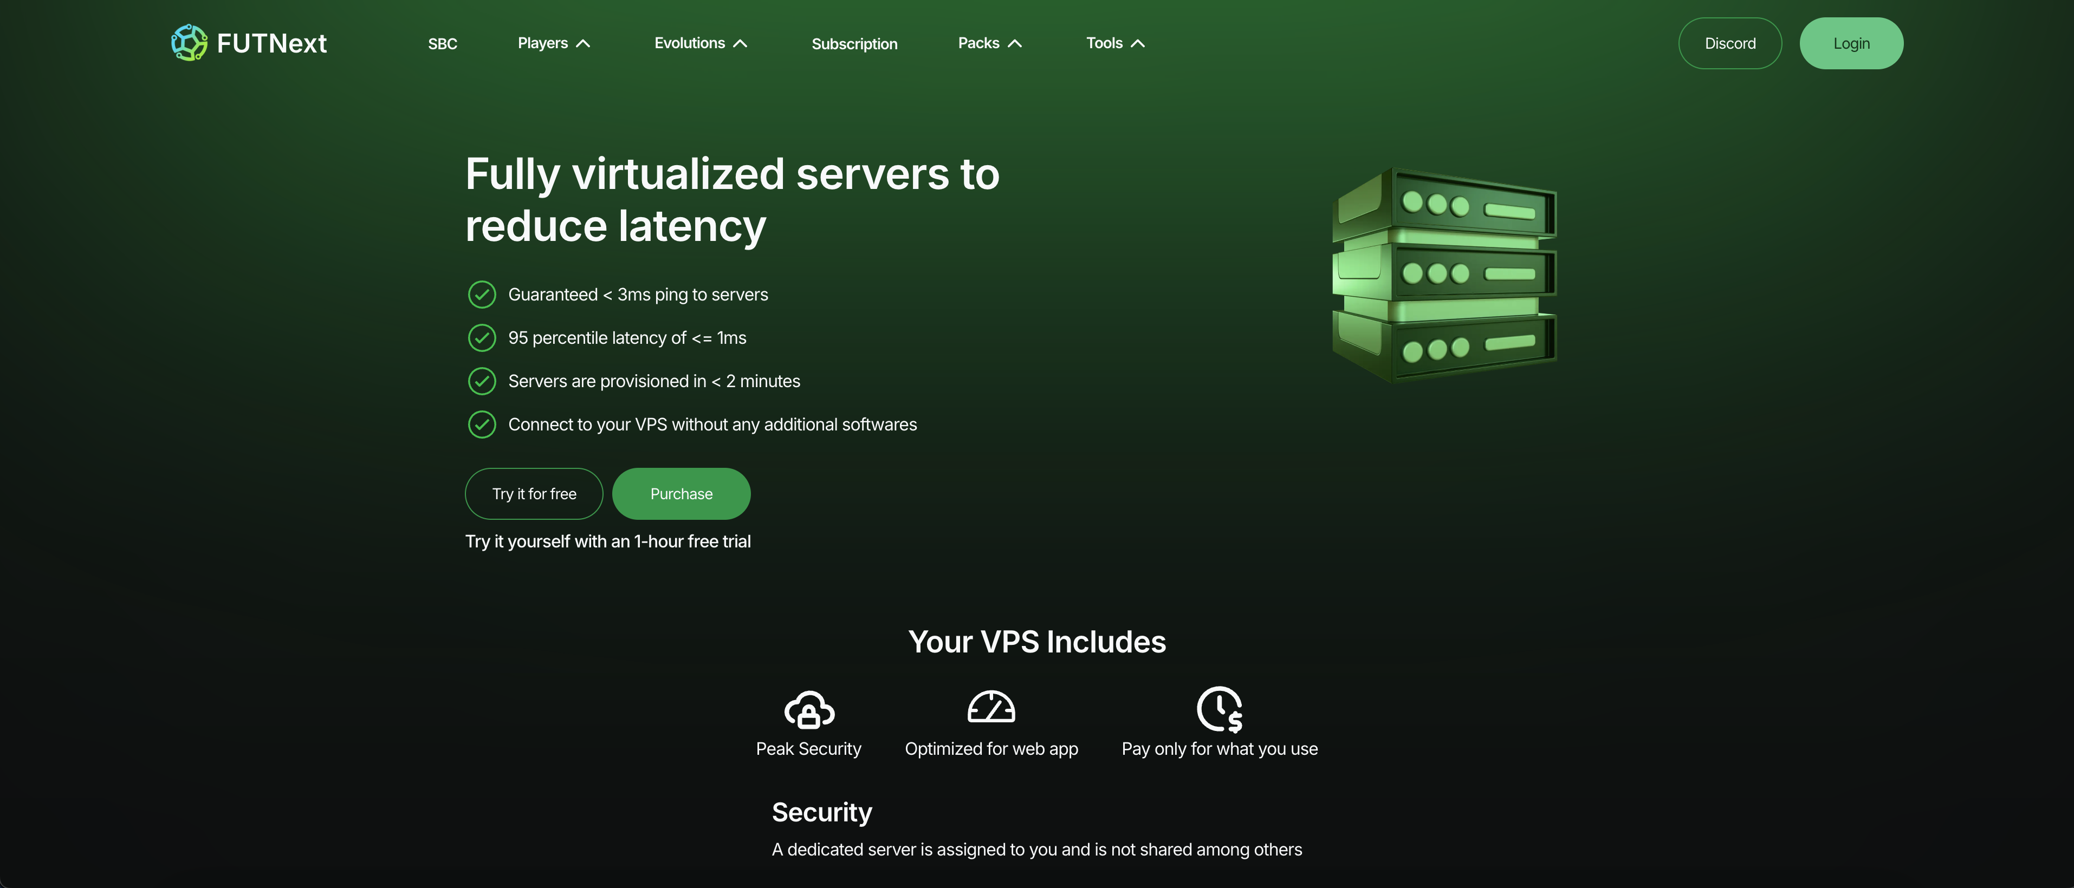
Task: Expand the Evolutions dropdown menu
Action: point(701,43)
